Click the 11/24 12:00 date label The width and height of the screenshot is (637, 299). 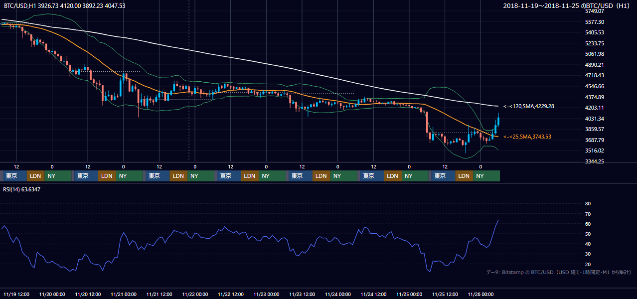374,295
